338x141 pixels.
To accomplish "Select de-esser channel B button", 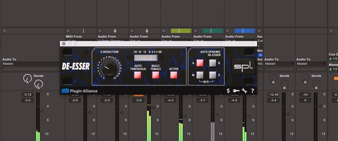I will click(x=213, y=63).
